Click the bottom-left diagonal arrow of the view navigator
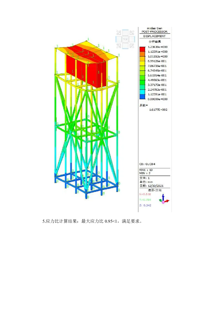 [x=119, y=46]
